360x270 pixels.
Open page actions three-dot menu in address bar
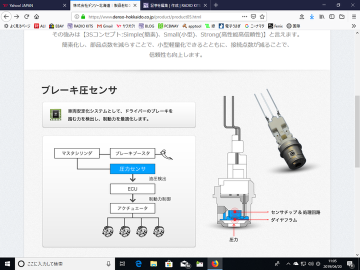click(244, 16)
